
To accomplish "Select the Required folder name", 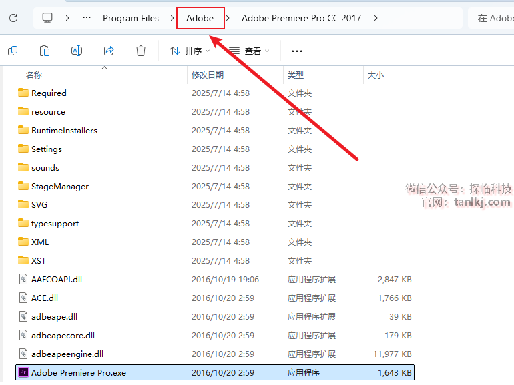I will (49, 93).
